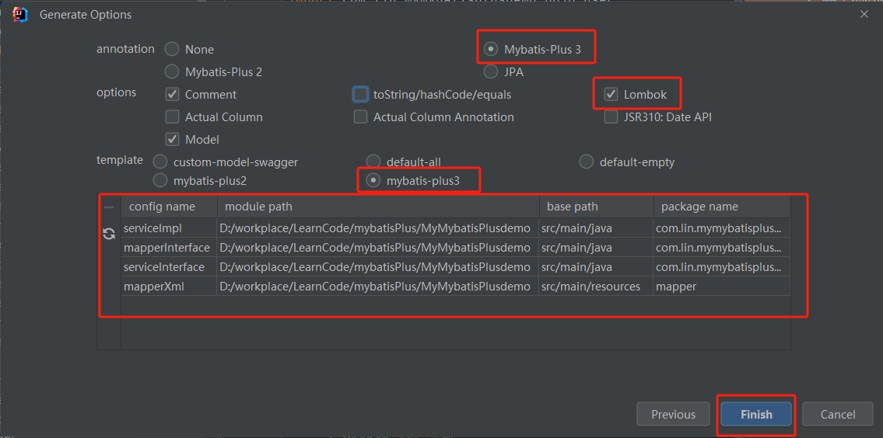The image size is (883, 438).
Task: Click the refresh icon beside the config table
Action: (109, 234)
